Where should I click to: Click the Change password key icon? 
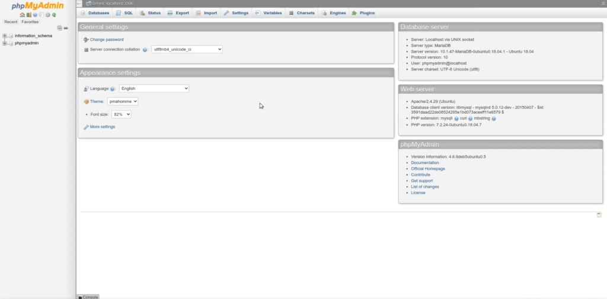click(x=87, y=40)
